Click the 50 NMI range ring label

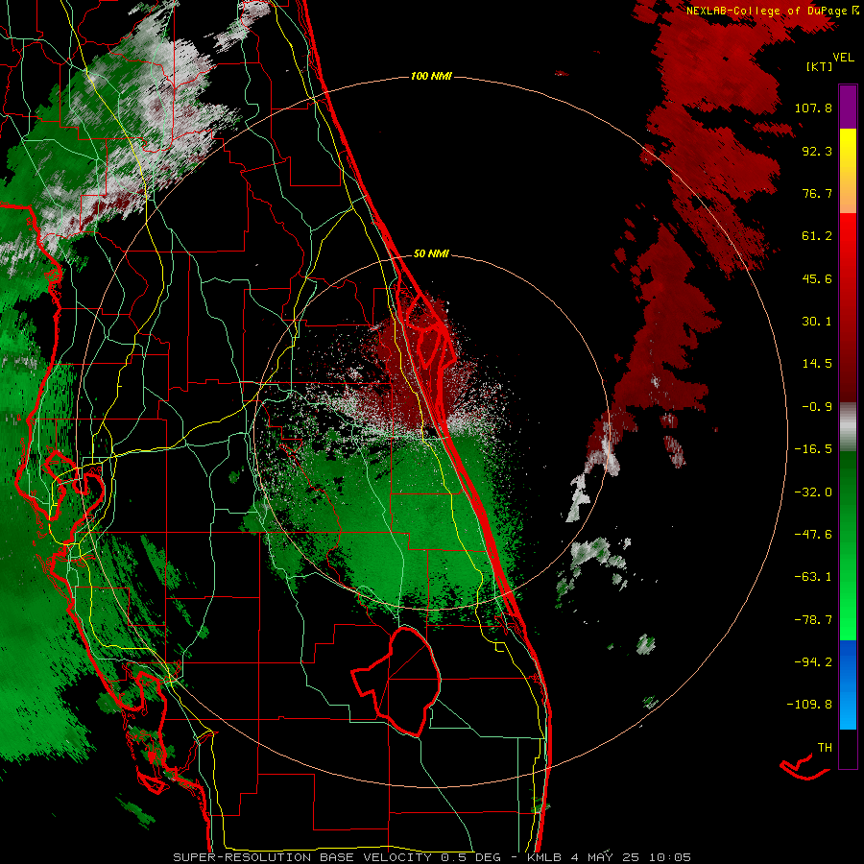[x=431, y=254]
